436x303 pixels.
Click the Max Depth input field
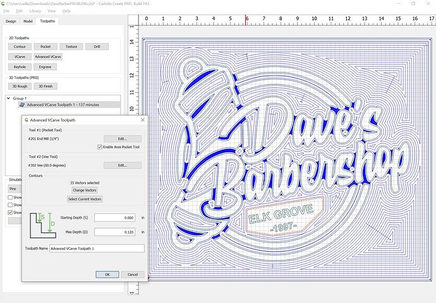coord(116,232)
